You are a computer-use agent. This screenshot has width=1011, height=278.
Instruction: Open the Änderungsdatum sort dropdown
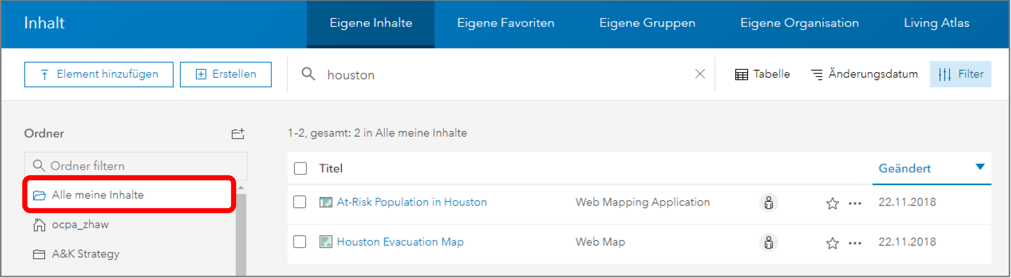[864, 74]
